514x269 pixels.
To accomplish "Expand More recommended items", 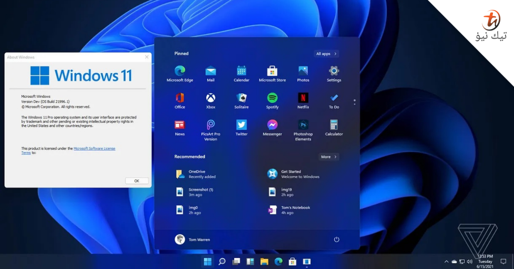I will (x=329, y=157).
